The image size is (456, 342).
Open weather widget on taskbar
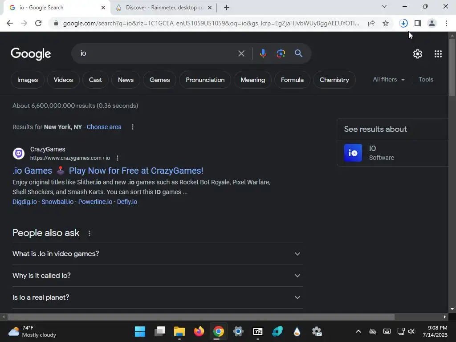(x=32, y=331)
